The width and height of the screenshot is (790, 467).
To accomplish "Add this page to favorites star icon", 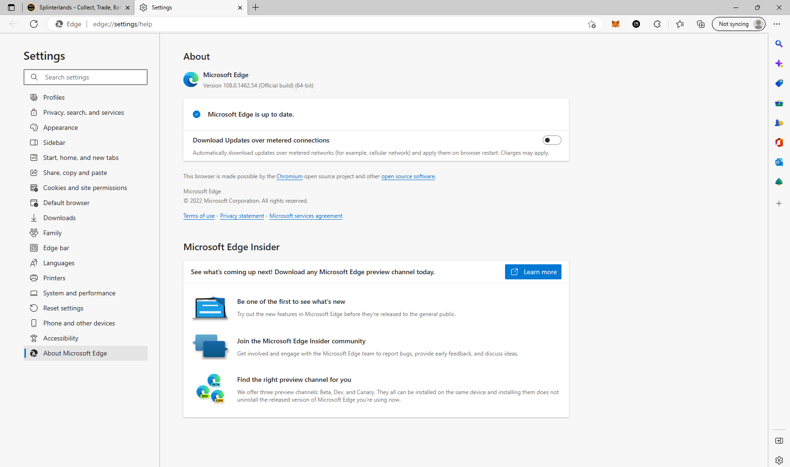I will [592, 24].
